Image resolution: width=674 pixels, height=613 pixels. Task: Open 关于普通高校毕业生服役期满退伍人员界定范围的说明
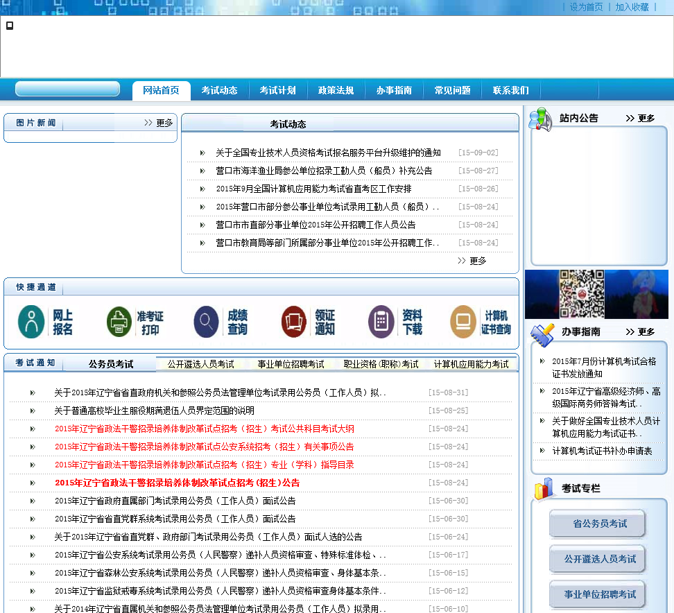[x=155, y=411]
